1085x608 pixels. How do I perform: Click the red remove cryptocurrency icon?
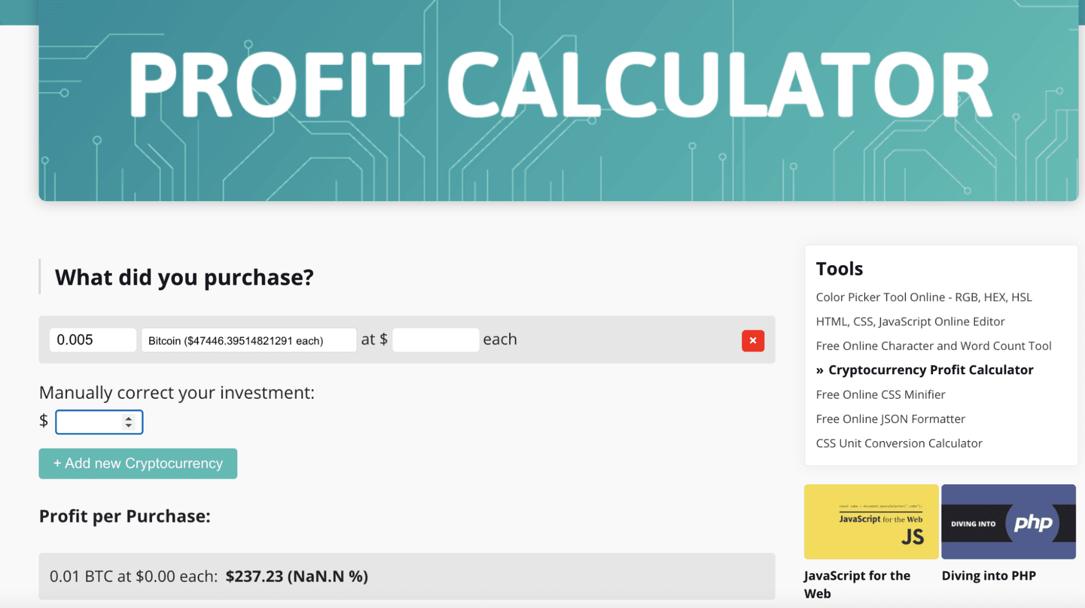[x=753, y=341]
